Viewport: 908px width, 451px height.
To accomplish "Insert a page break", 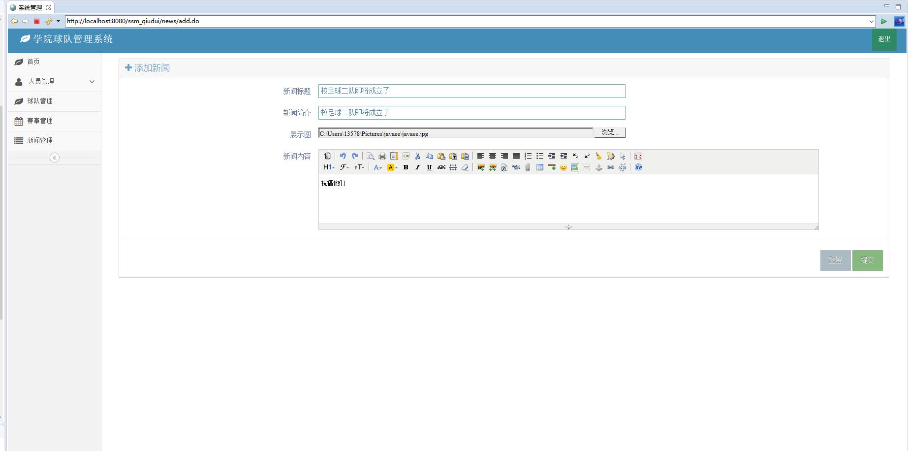I will tap(587, 167).
